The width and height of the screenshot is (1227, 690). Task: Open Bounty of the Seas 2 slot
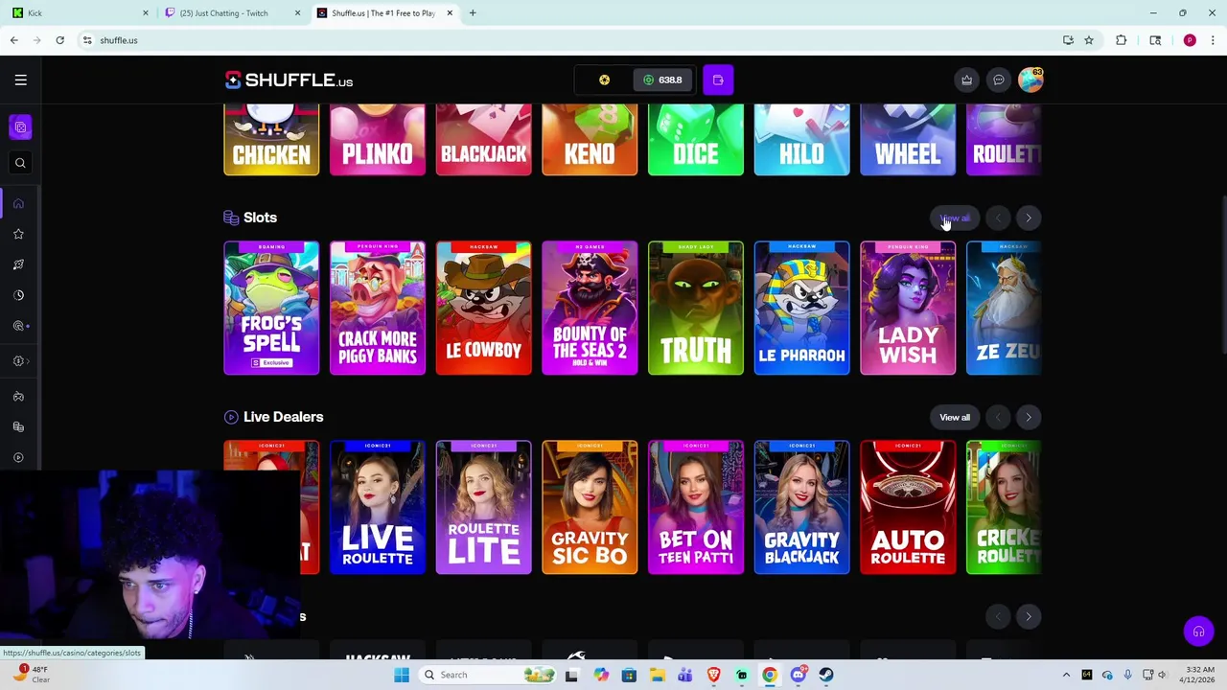590,308
